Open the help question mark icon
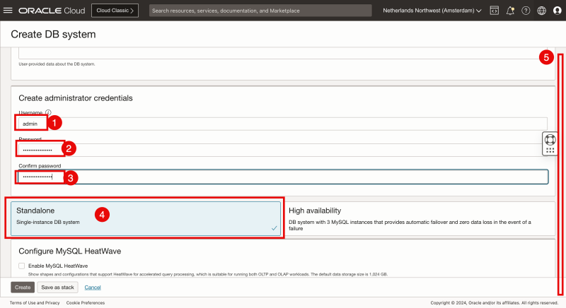This screenshot has width=566, height=308. pos(526,11)
